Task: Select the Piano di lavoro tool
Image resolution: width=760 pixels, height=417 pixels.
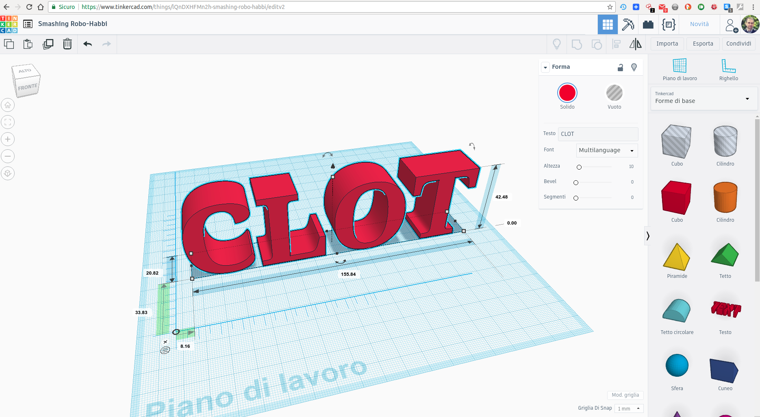Action: tap(680, 69)
